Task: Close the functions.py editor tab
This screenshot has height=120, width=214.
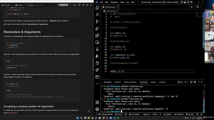Action: [117, 7]
